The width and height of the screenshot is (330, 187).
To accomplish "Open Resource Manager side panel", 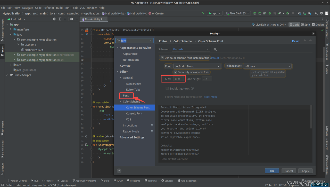I will [x=2, y=30].
